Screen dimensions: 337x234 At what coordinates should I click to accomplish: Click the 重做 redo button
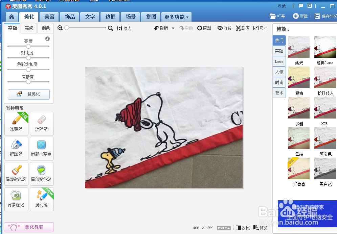coord(186,28)
